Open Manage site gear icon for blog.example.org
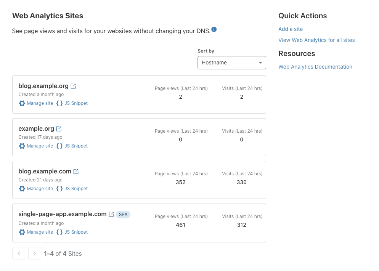The width and height of the screenshot is (379, 271). 22,103
